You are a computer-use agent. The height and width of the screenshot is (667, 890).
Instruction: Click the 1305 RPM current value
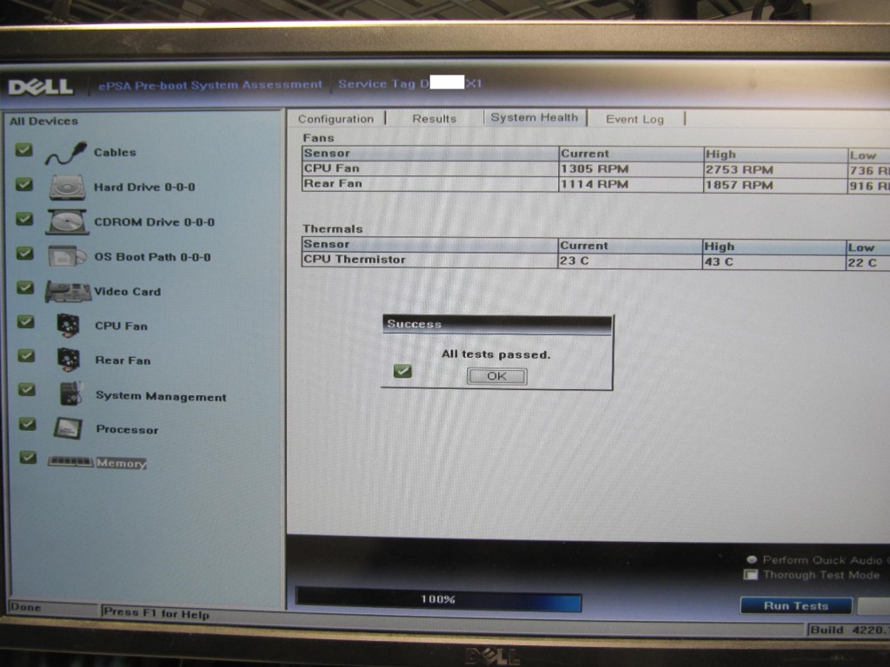594,169
